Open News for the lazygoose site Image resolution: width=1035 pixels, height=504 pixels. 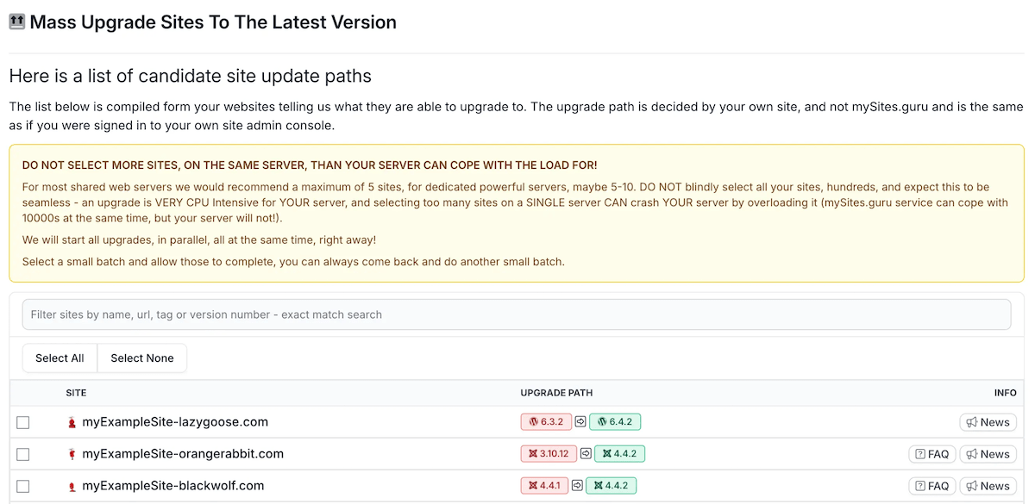(988, 422)
